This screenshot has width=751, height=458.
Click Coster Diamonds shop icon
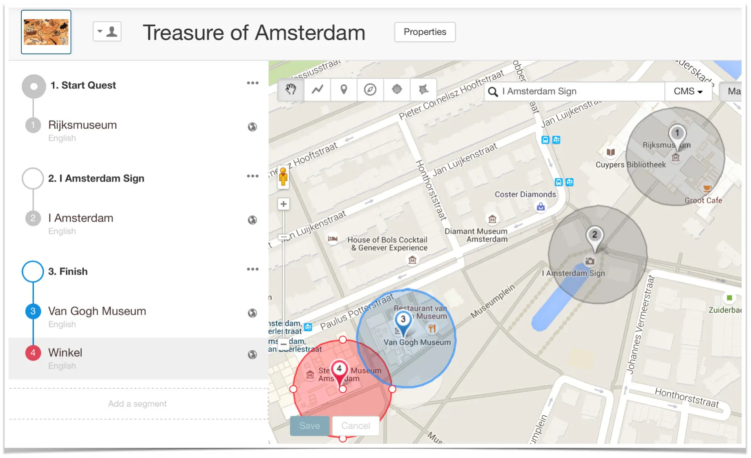541,207
